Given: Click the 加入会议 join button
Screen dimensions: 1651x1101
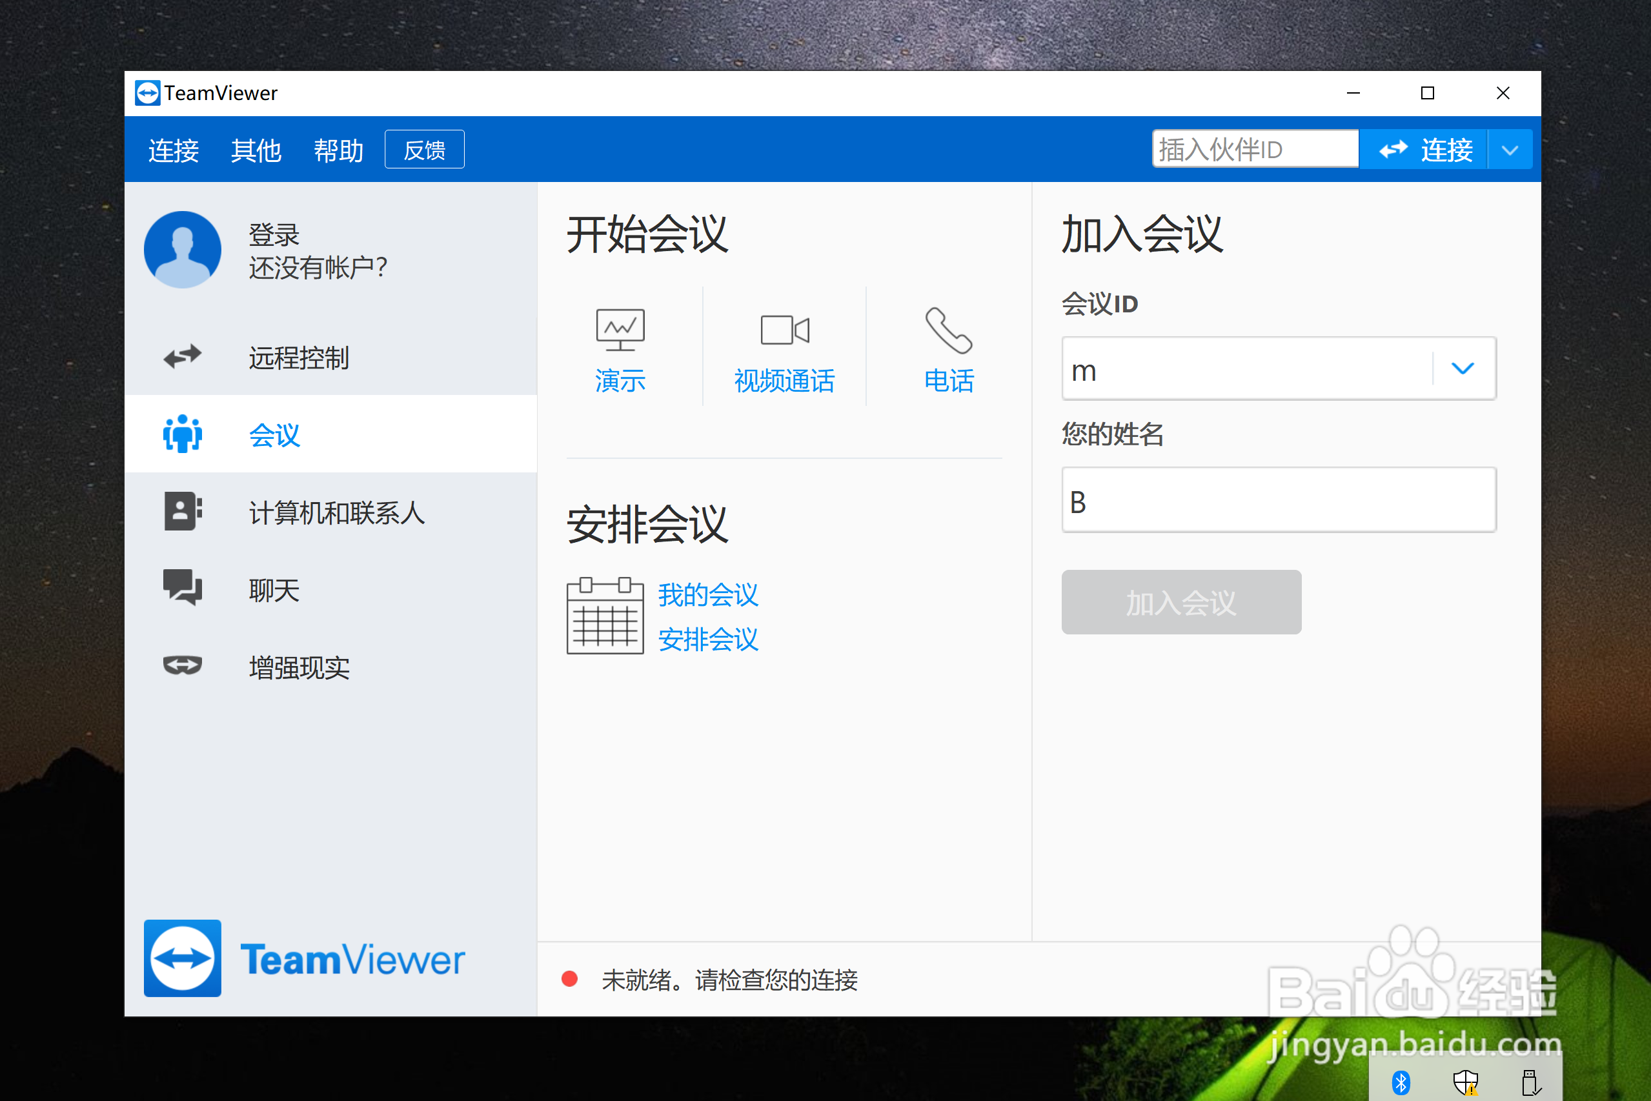Looking at the screenshot, I should click(x=1182, y=601).
